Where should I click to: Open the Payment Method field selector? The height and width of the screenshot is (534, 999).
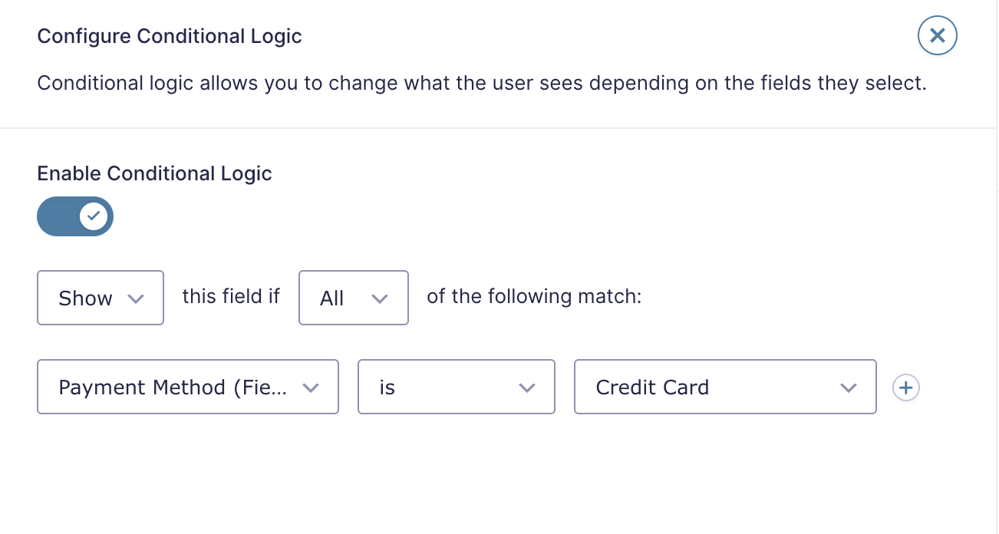coord(187,387)
